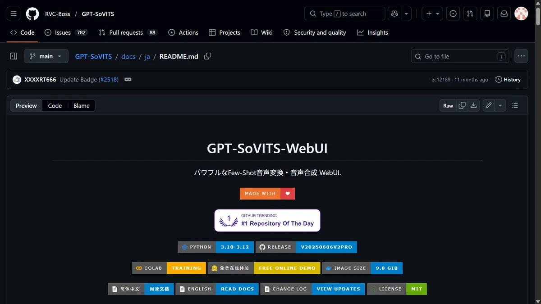The width and height of the screenshot is (541, 304).
Task: Expand more edit options dropdown arrow
Action: click(x=500, y=106)
